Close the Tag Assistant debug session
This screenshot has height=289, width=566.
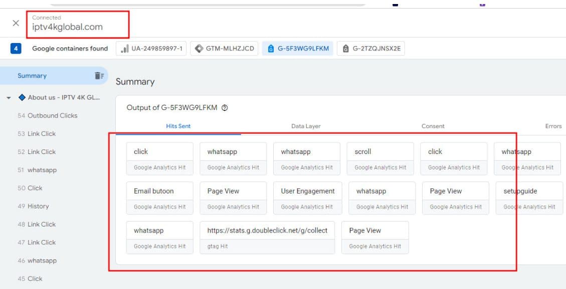(x=16, y=23)
